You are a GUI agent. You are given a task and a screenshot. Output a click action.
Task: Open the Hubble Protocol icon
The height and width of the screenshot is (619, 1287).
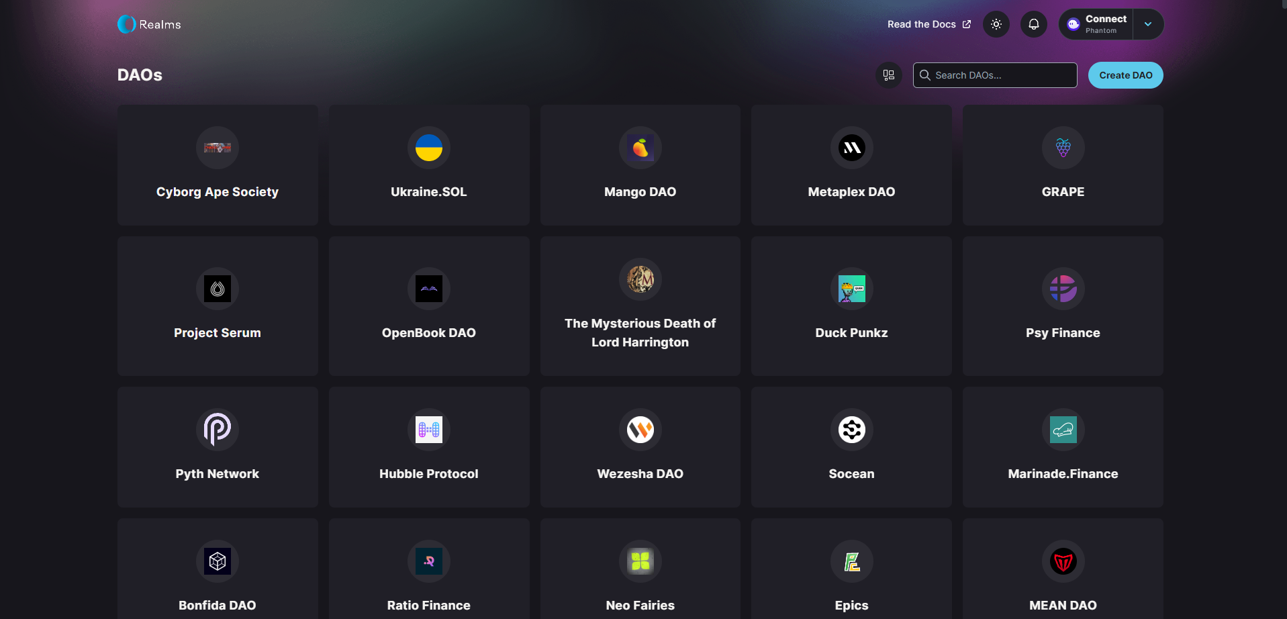pos(429,430)
